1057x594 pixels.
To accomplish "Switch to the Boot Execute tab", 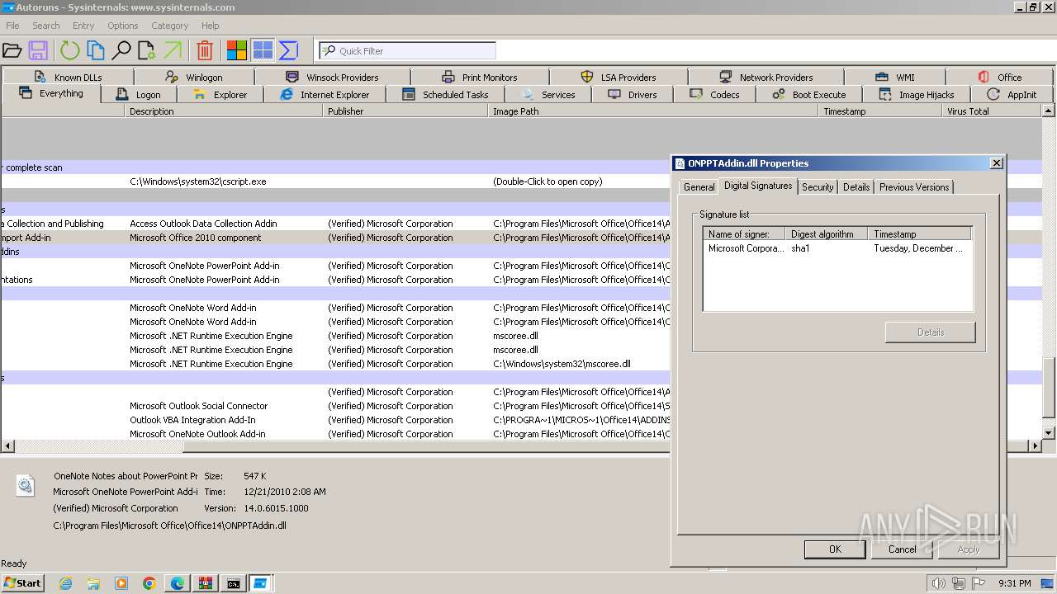I will (809, 94).
